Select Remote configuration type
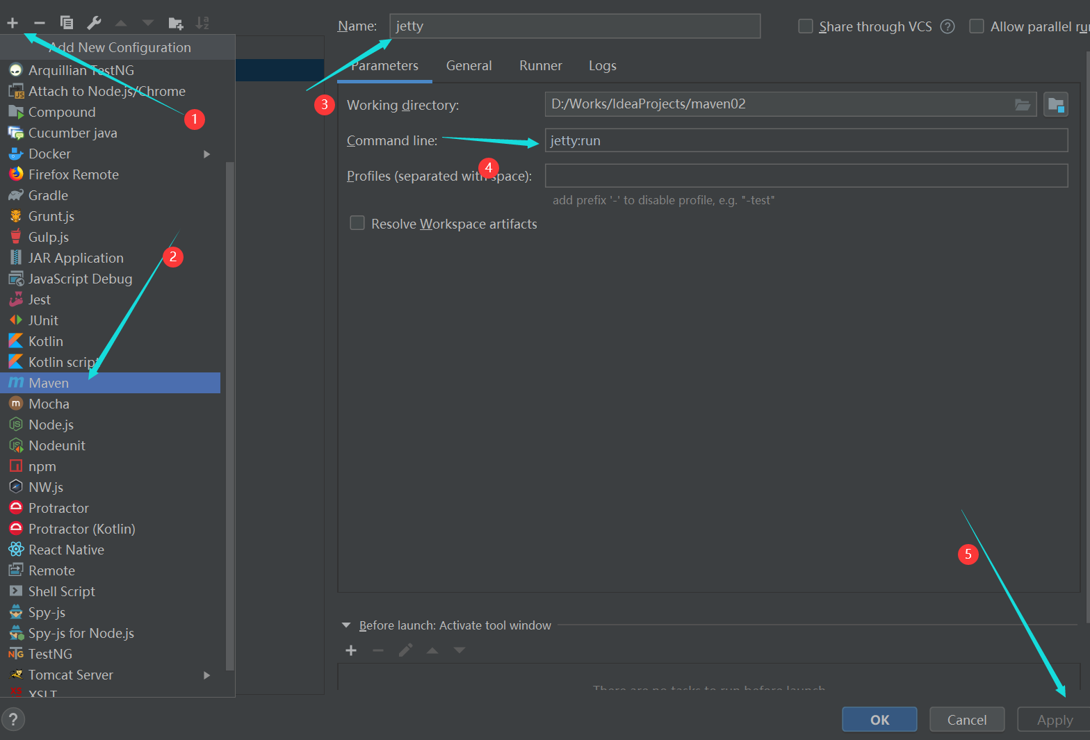The width and height of the screenshot is (1090, 740). (x=111, y=570)
